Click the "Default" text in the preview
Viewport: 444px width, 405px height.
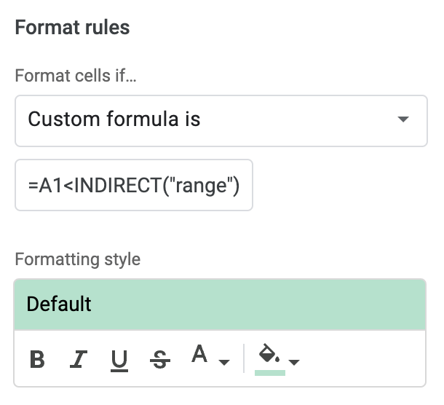pyautogui.click(x=59, y=304)
